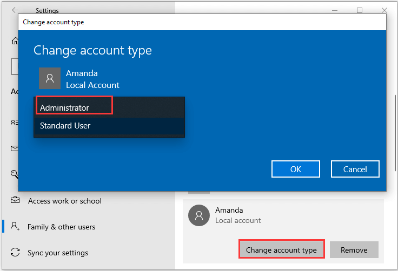Close the Settings window
The height and width of the screenshot is (271, 398).
click(384, 10)
